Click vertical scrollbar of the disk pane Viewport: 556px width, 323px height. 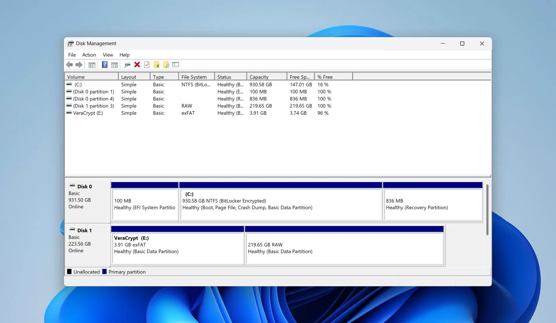pyautogui.click(x=487, y=210)
